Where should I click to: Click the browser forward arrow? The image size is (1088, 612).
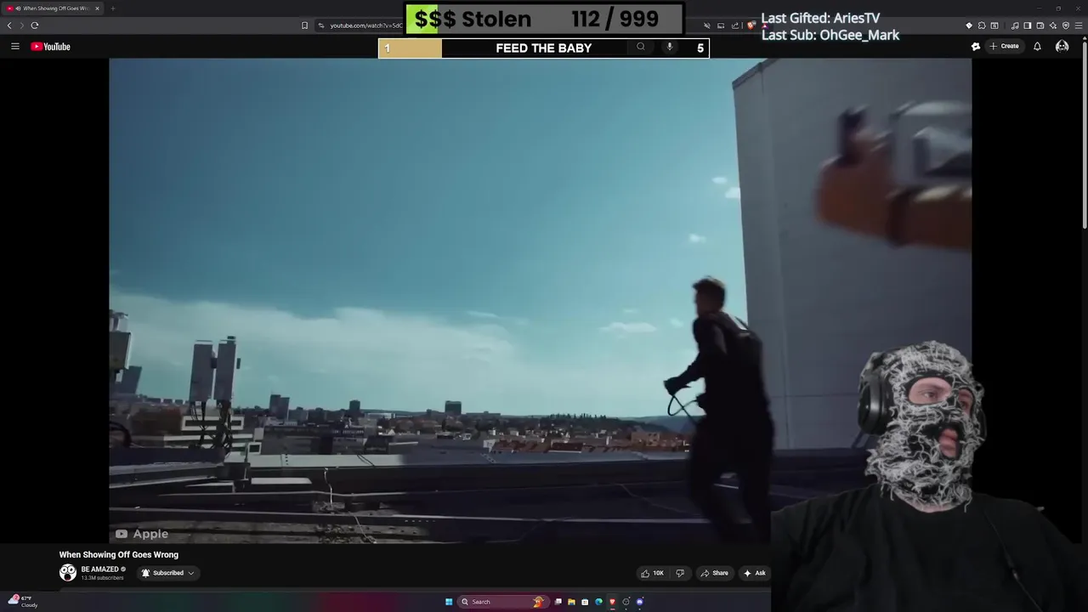point(22,25)
